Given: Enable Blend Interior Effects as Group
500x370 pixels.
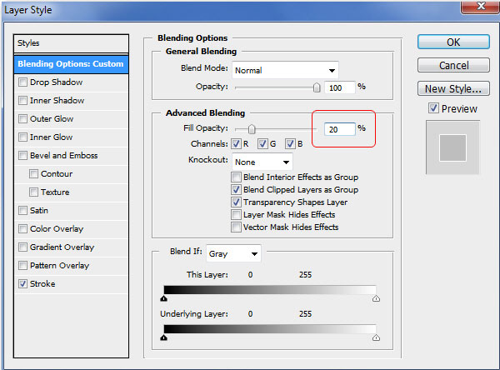Looking at the screenshot, I should click(x=236, y=177).
